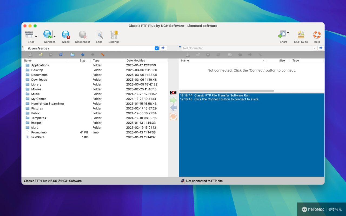Click the remote Type column header

pyautogui.click(x=307, y=60)
